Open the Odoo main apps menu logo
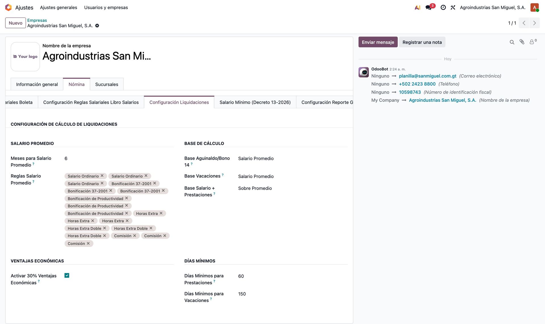 click(9, 7)
